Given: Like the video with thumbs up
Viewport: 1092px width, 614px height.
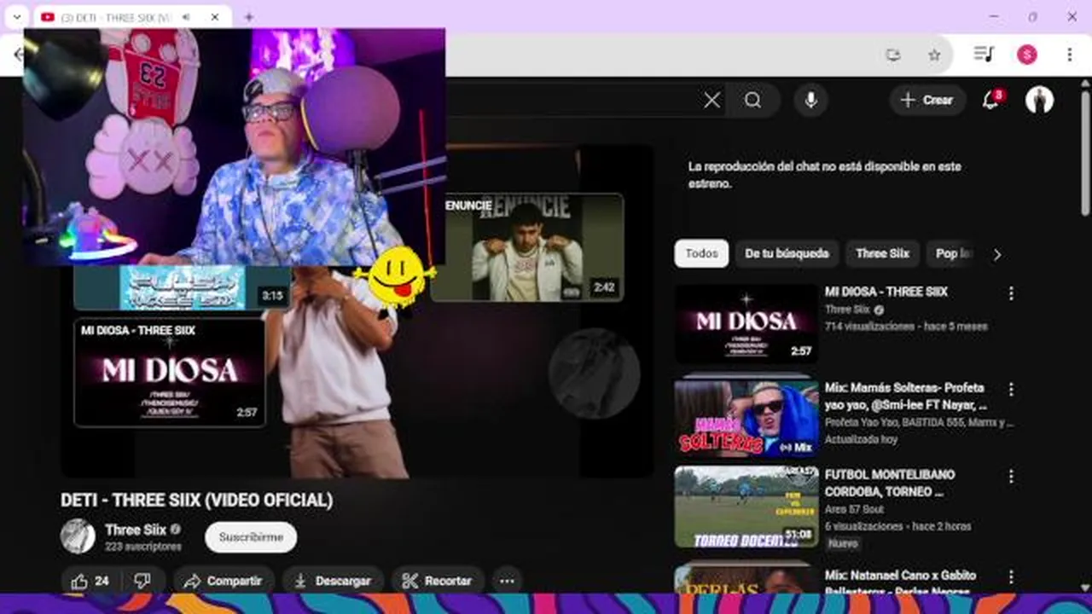Looking at the screenshot, I should [90, 581].
